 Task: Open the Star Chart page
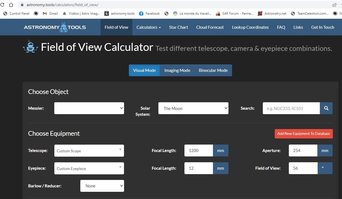178,27
